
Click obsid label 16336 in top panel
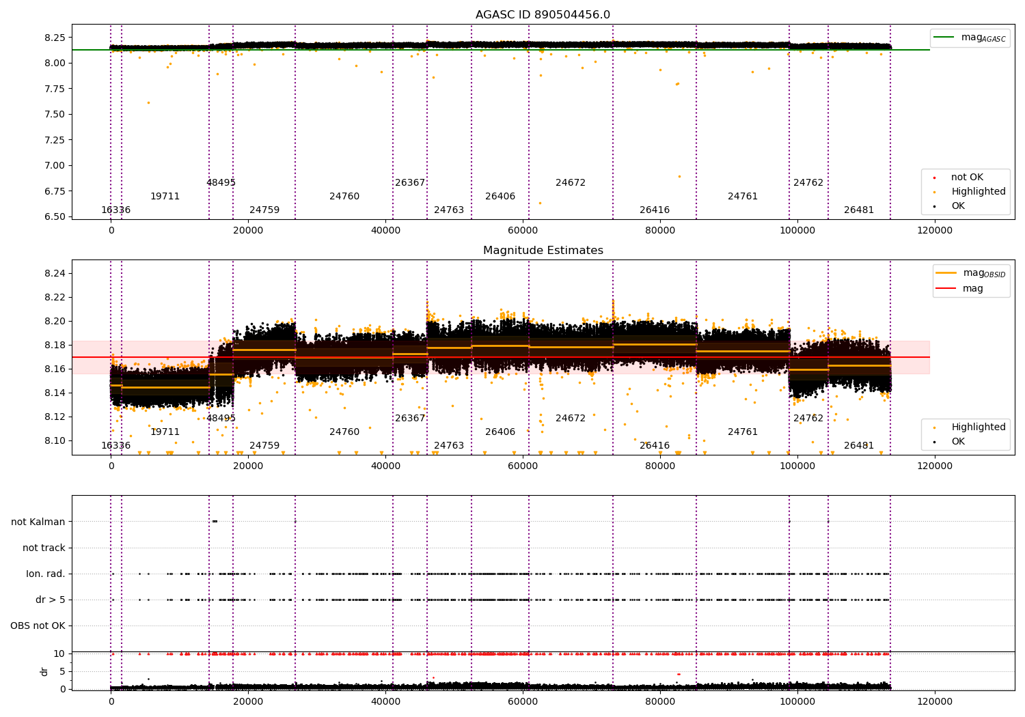[116, 210]
